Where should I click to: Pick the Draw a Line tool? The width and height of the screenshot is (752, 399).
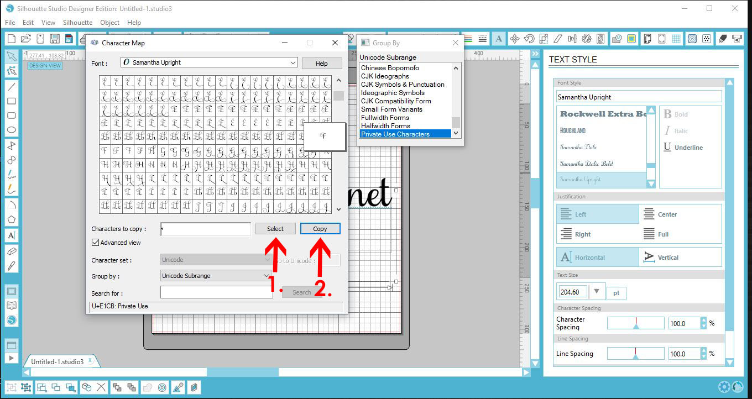[x=11, y=86]
